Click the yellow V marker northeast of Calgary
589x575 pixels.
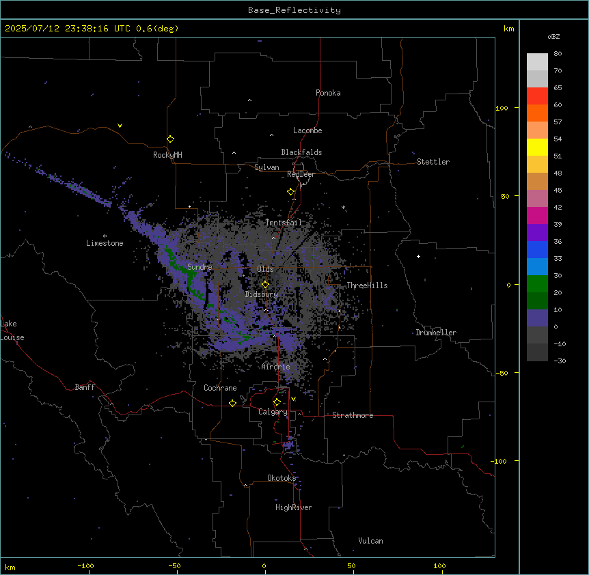[x=293, y=399]
